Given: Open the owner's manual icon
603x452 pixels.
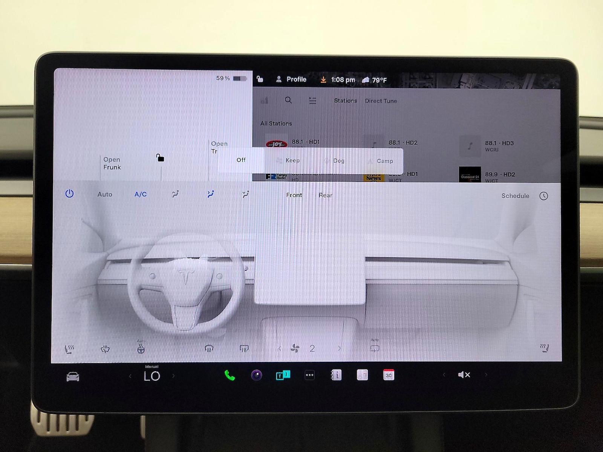Looking at the screenshot, I should point(336,375).
